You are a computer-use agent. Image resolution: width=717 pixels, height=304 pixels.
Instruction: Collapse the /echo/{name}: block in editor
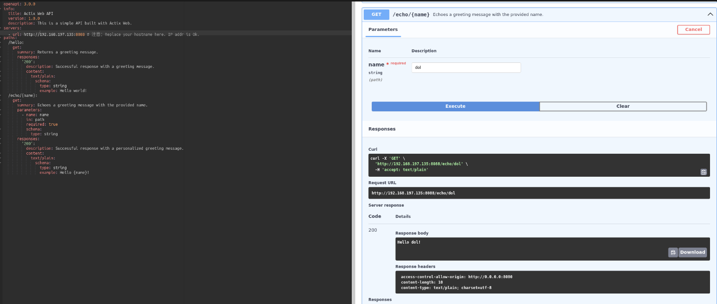(1, 95)
